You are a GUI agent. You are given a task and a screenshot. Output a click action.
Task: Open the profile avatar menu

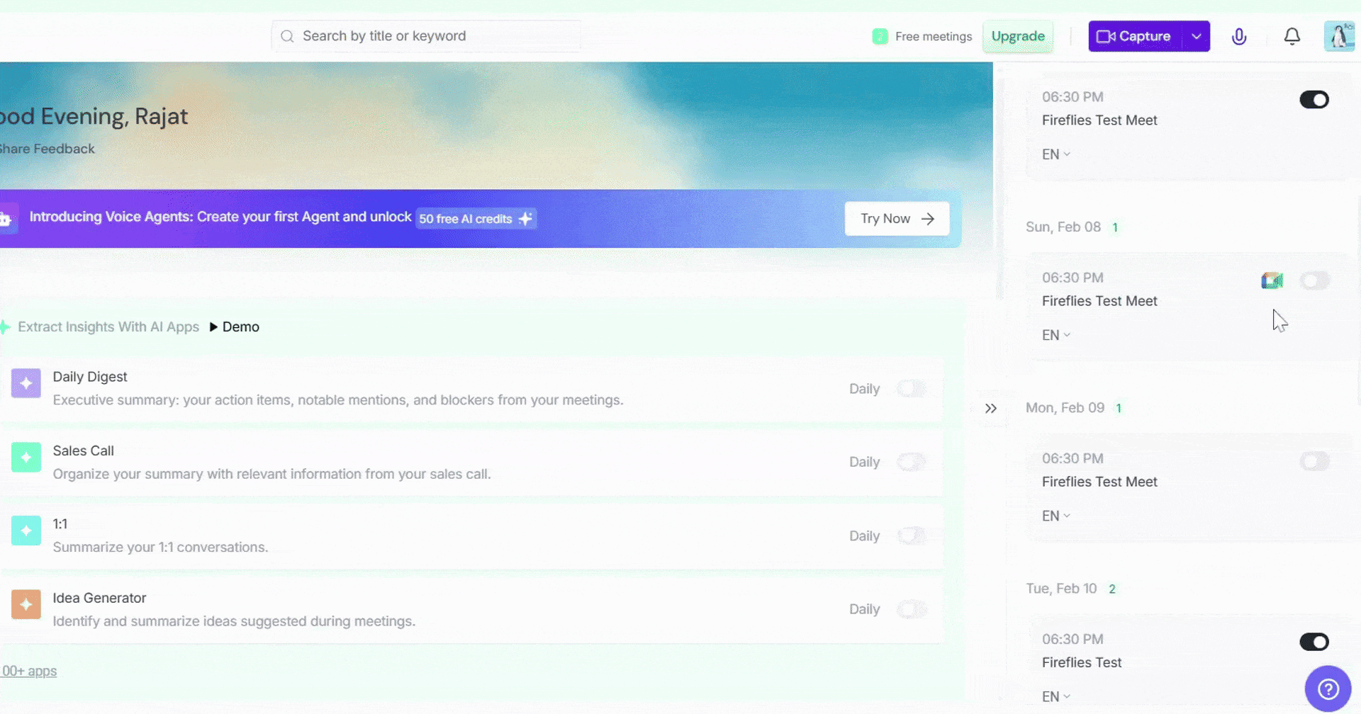pyautogui.click(x=1339, y=36)
